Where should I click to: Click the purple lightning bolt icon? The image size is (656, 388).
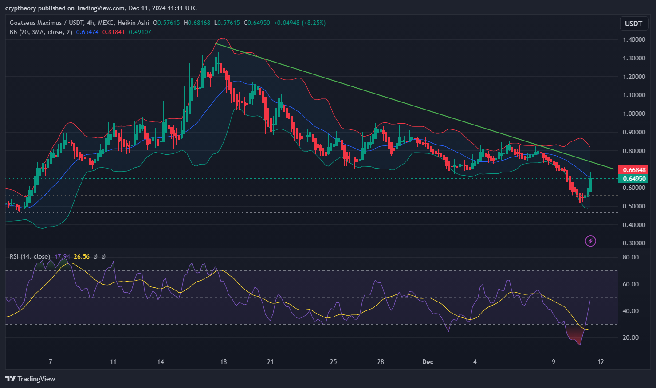590,241
